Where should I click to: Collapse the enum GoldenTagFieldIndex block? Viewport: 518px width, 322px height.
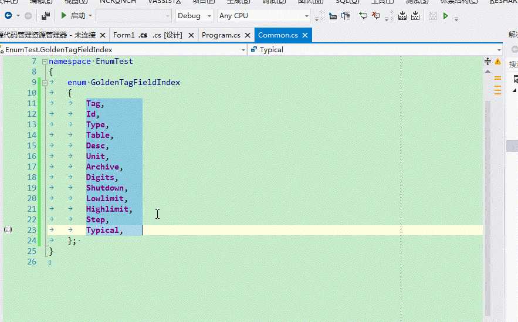pos(45,83)
